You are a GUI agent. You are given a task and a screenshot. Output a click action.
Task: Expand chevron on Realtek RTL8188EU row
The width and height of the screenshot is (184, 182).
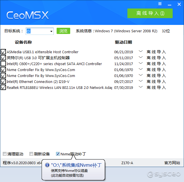click(141, 87)
